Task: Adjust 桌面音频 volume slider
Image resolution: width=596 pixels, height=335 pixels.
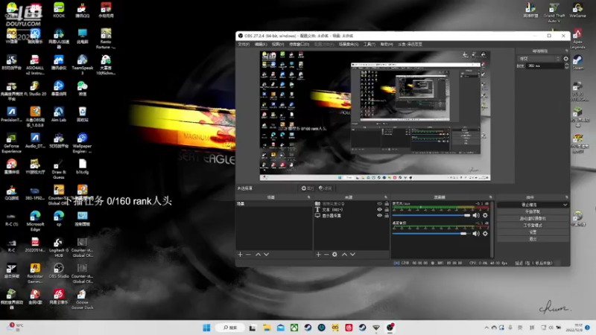Action: [431, 234]
